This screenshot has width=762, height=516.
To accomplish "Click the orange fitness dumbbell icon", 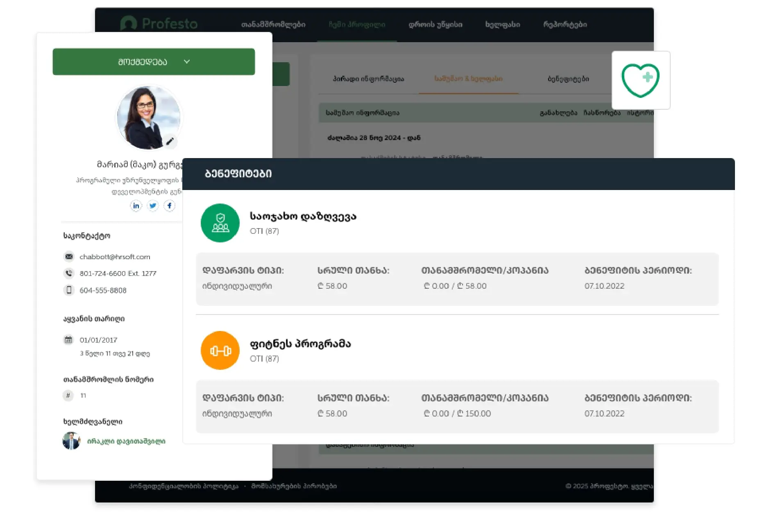I will pyautogui.click(x=220, y=351).
